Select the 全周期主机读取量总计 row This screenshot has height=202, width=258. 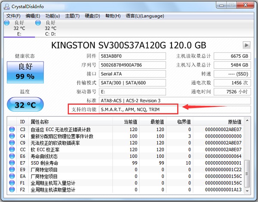coord(126,190)
